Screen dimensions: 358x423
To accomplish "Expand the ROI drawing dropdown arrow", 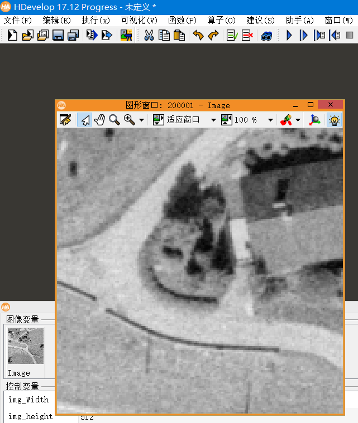I will coord(298,120).
